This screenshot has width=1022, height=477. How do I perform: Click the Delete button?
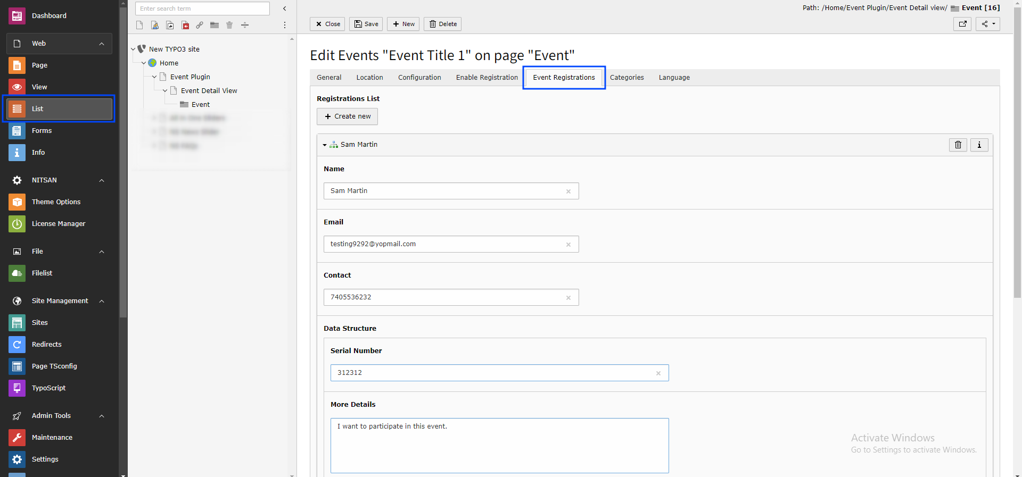pyautogui.click(x=443, y=24)
